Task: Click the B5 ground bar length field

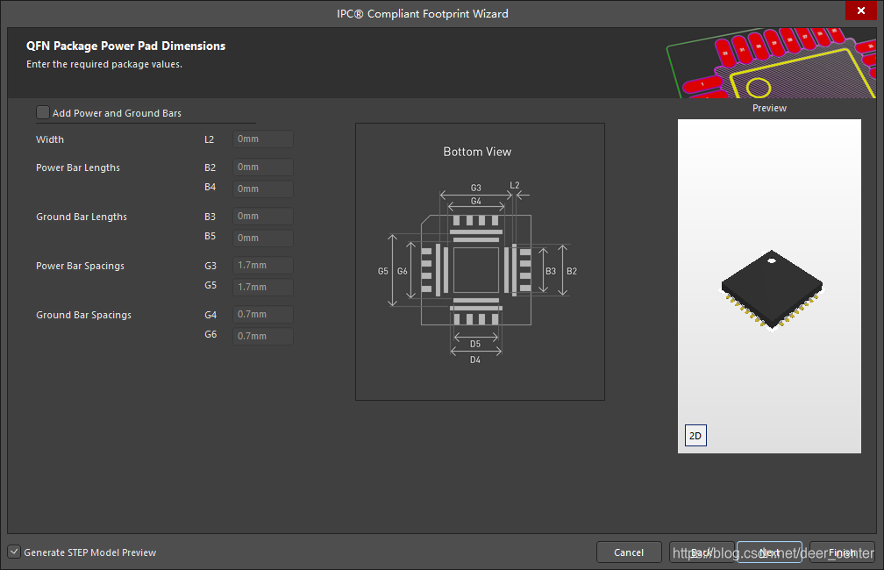Action: [x=262, y=238]
